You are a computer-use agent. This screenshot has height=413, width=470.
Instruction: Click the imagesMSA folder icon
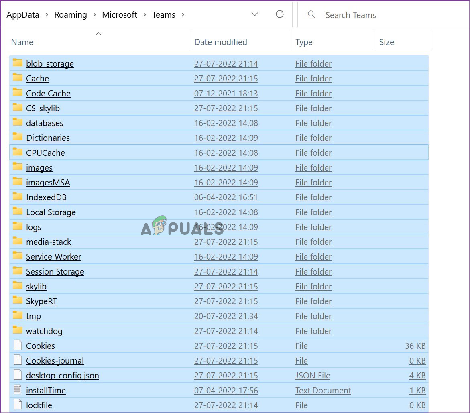pyautogui.click(x=18, y=182)
